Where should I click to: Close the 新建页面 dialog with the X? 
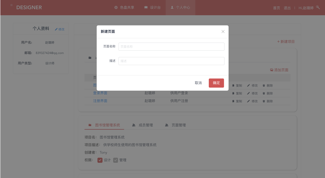point(223,32)
